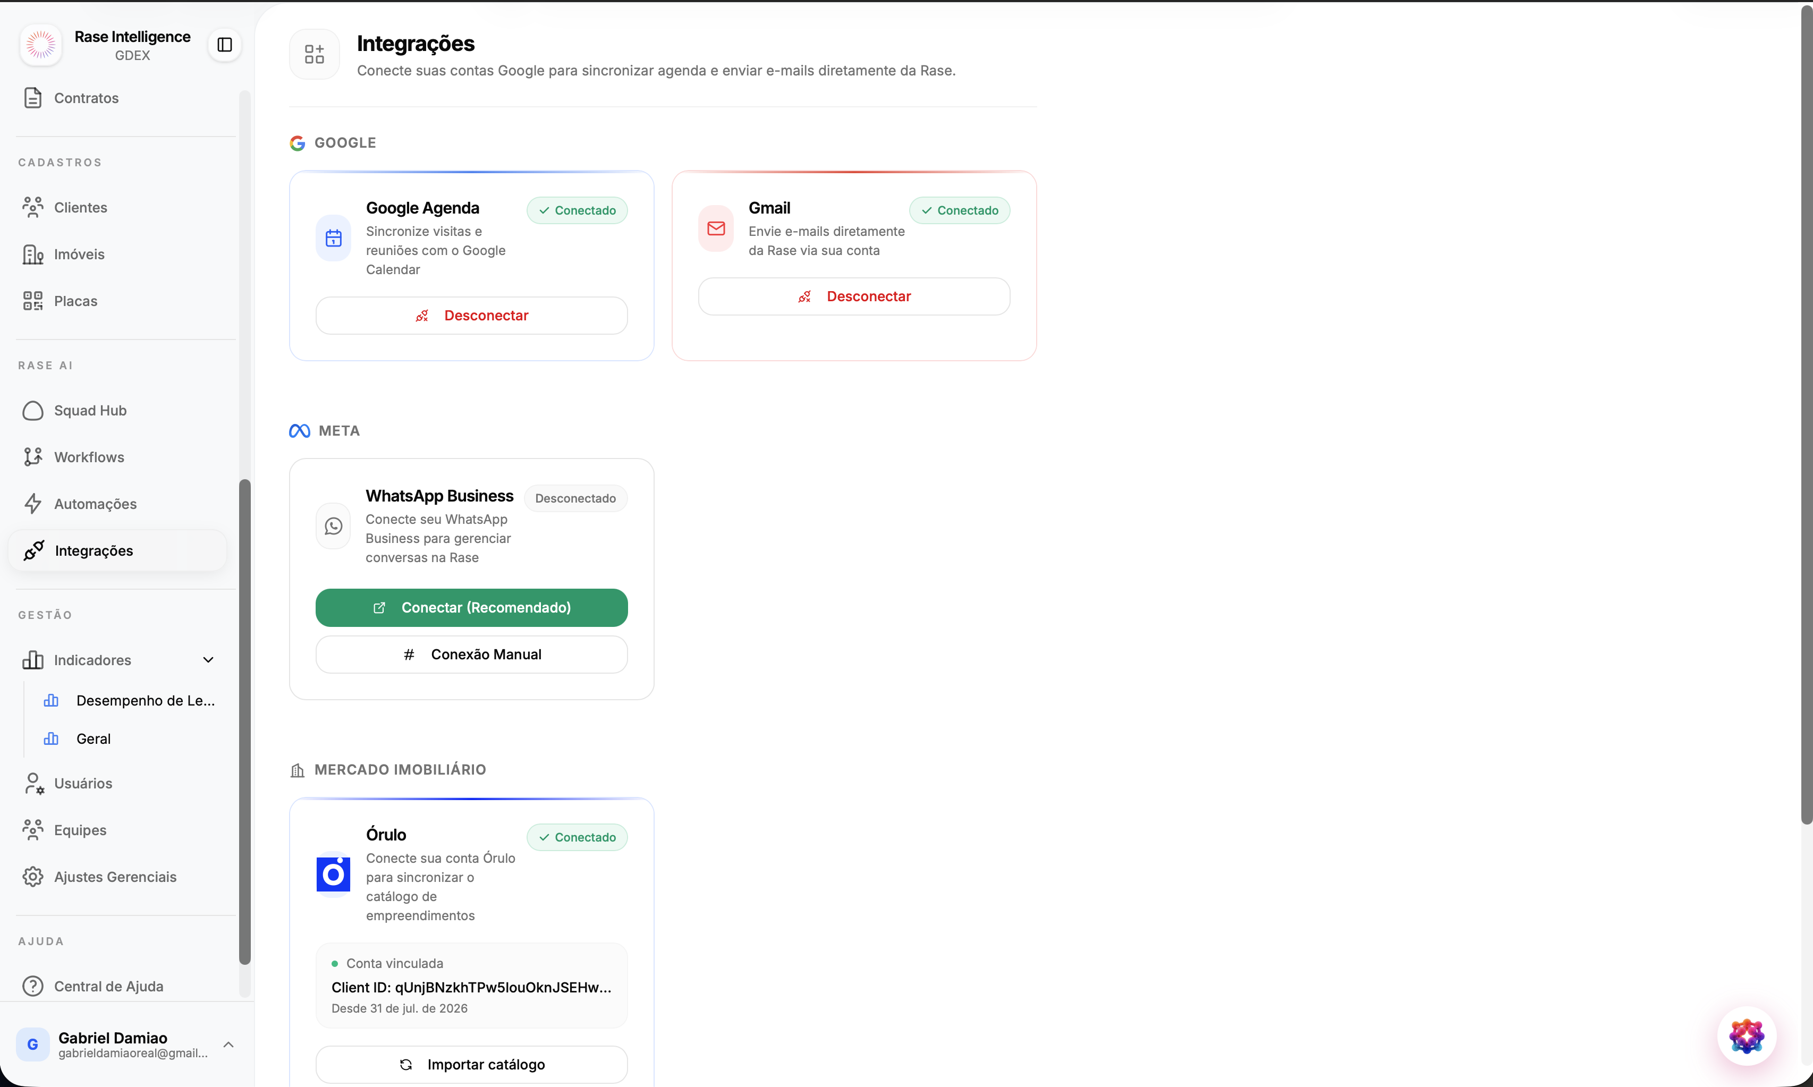
Task: Disconnect Google Agenda with Desconectar button
Action: tap(471, 316)
